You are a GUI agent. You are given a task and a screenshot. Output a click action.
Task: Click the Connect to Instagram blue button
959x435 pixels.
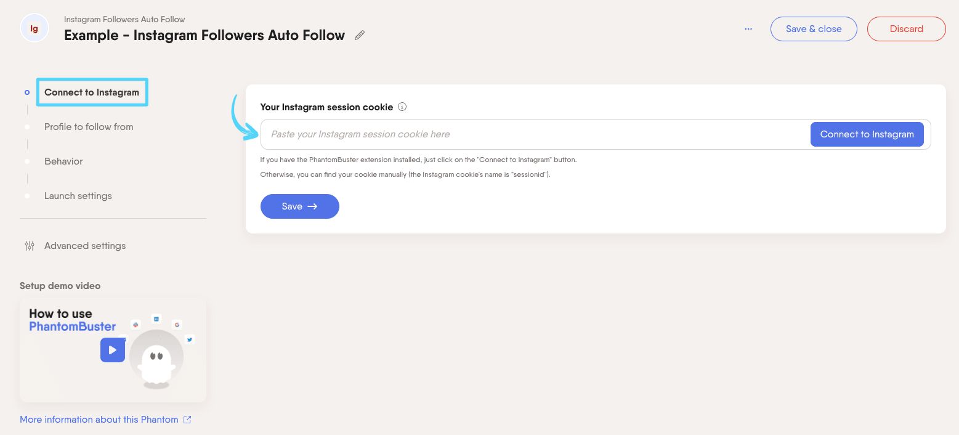(x=867, y=134)
